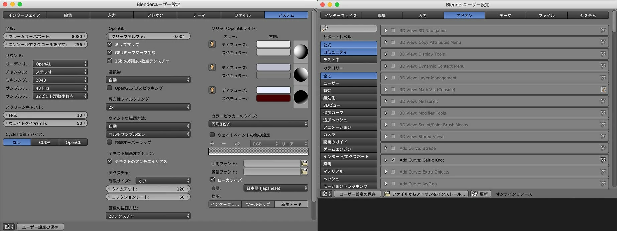Disable the Add Curve: Celtic Knot add-on
617x231 pixels.
click(x=393, y=160)
